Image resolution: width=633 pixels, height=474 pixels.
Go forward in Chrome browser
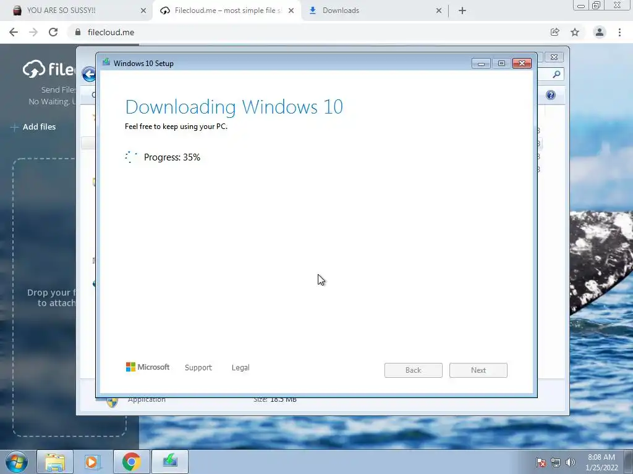(x=33, y=32)
